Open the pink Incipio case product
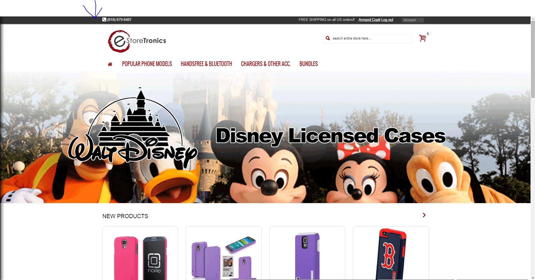 click(x=140, y=253)
